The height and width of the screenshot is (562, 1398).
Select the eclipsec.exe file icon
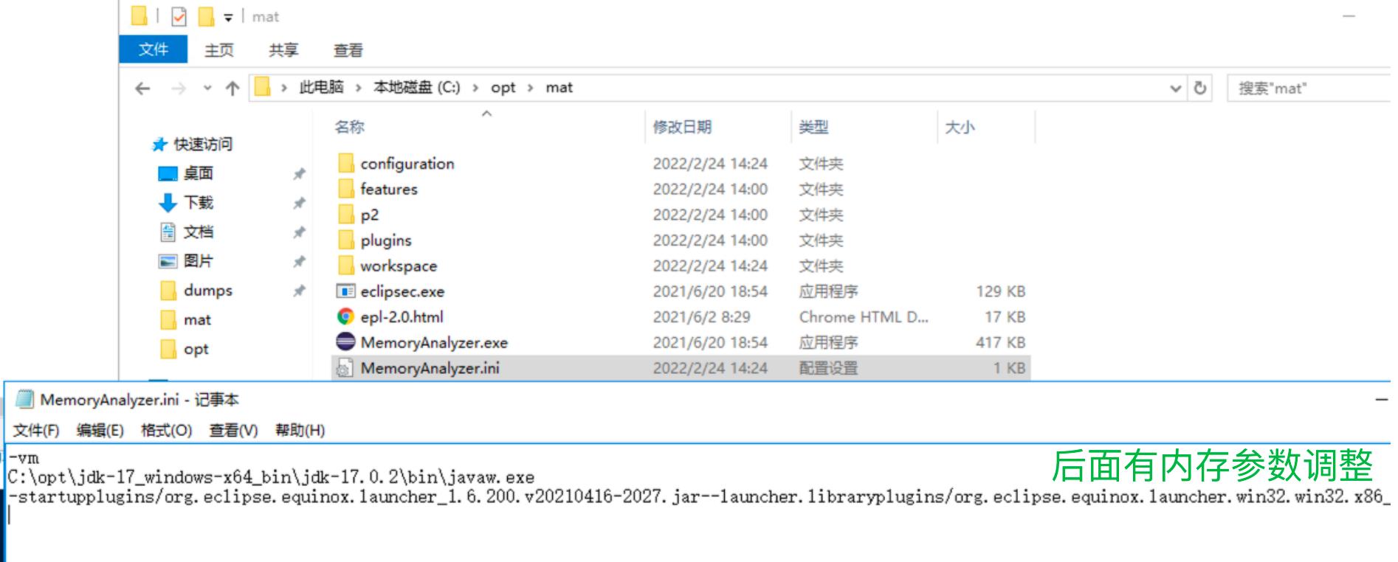click(345, 291)
